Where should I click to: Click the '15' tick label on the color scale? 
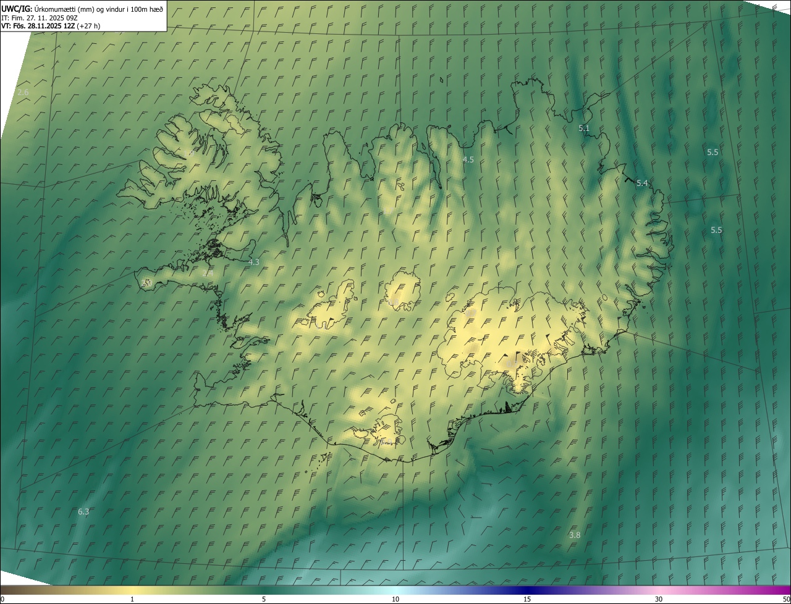tap(527, 599)
